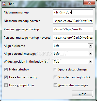Click the Align nickname label
97x101 pixels.
(x=14, y=46)
